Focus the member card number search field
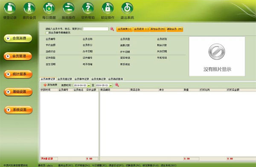Image resolution: width=256 pixels, height=167 pixels. click(x=95, y=29)
